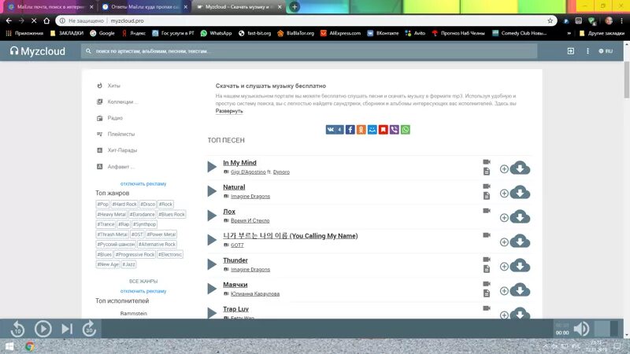Expand the description with Развернуть
Screen dimensions: 630x354
point(229,111)
